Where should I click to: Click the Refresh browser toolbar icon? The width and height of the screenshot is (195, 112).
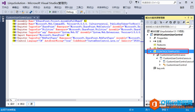pyautogui.click(x=61, y=12)
